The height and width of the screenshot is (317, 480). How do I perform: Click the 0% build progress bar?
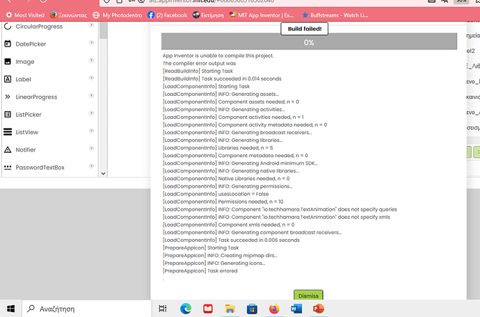tap(309, 42)
